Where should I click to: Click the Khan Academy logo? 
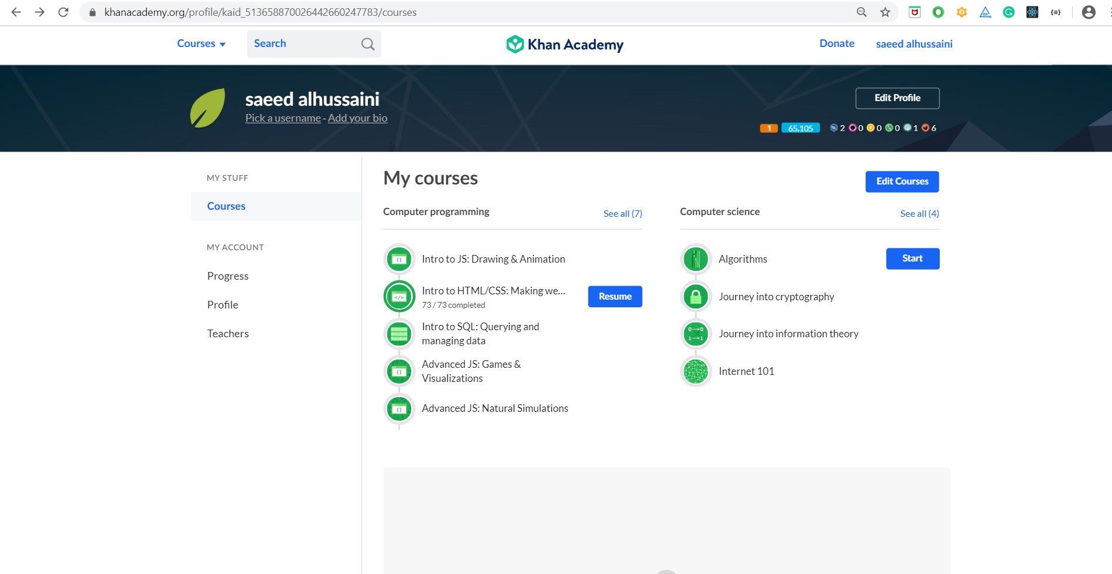tap(565, 44)
